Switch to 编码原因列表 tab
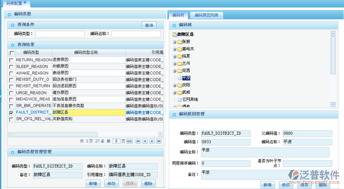Viewport: 344px width, 189px height. [x=206, y=15]
